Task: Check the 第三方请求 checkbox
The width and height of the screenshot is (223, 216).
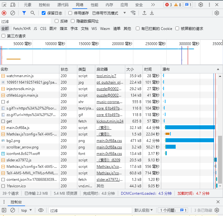Action: 3,36
